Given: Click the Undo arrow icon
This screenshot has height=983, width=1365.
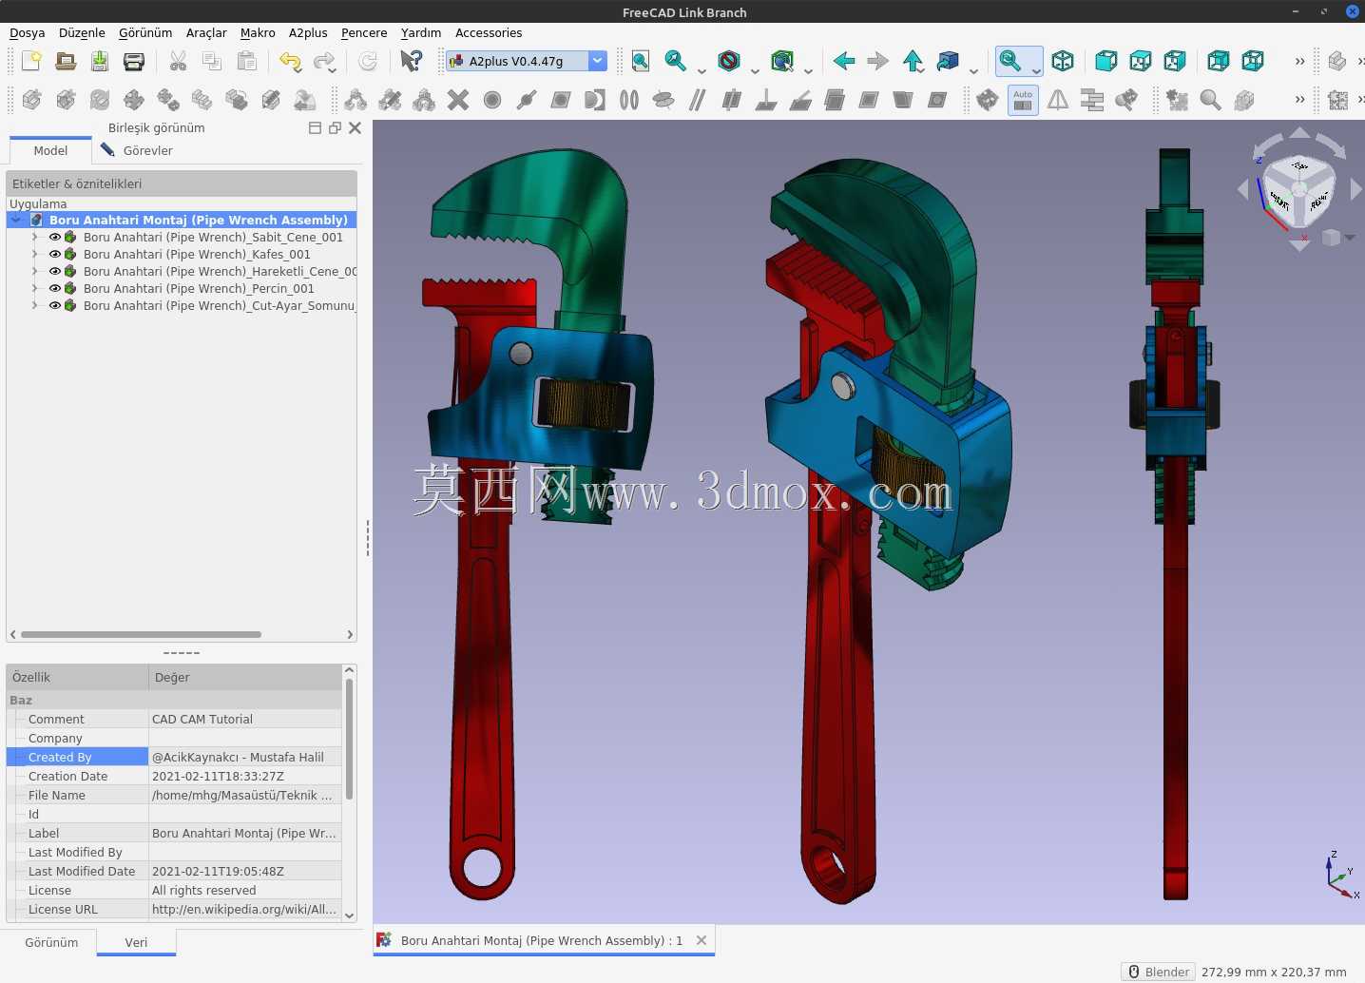Looking at the screenshot, I should coord(290,61).
